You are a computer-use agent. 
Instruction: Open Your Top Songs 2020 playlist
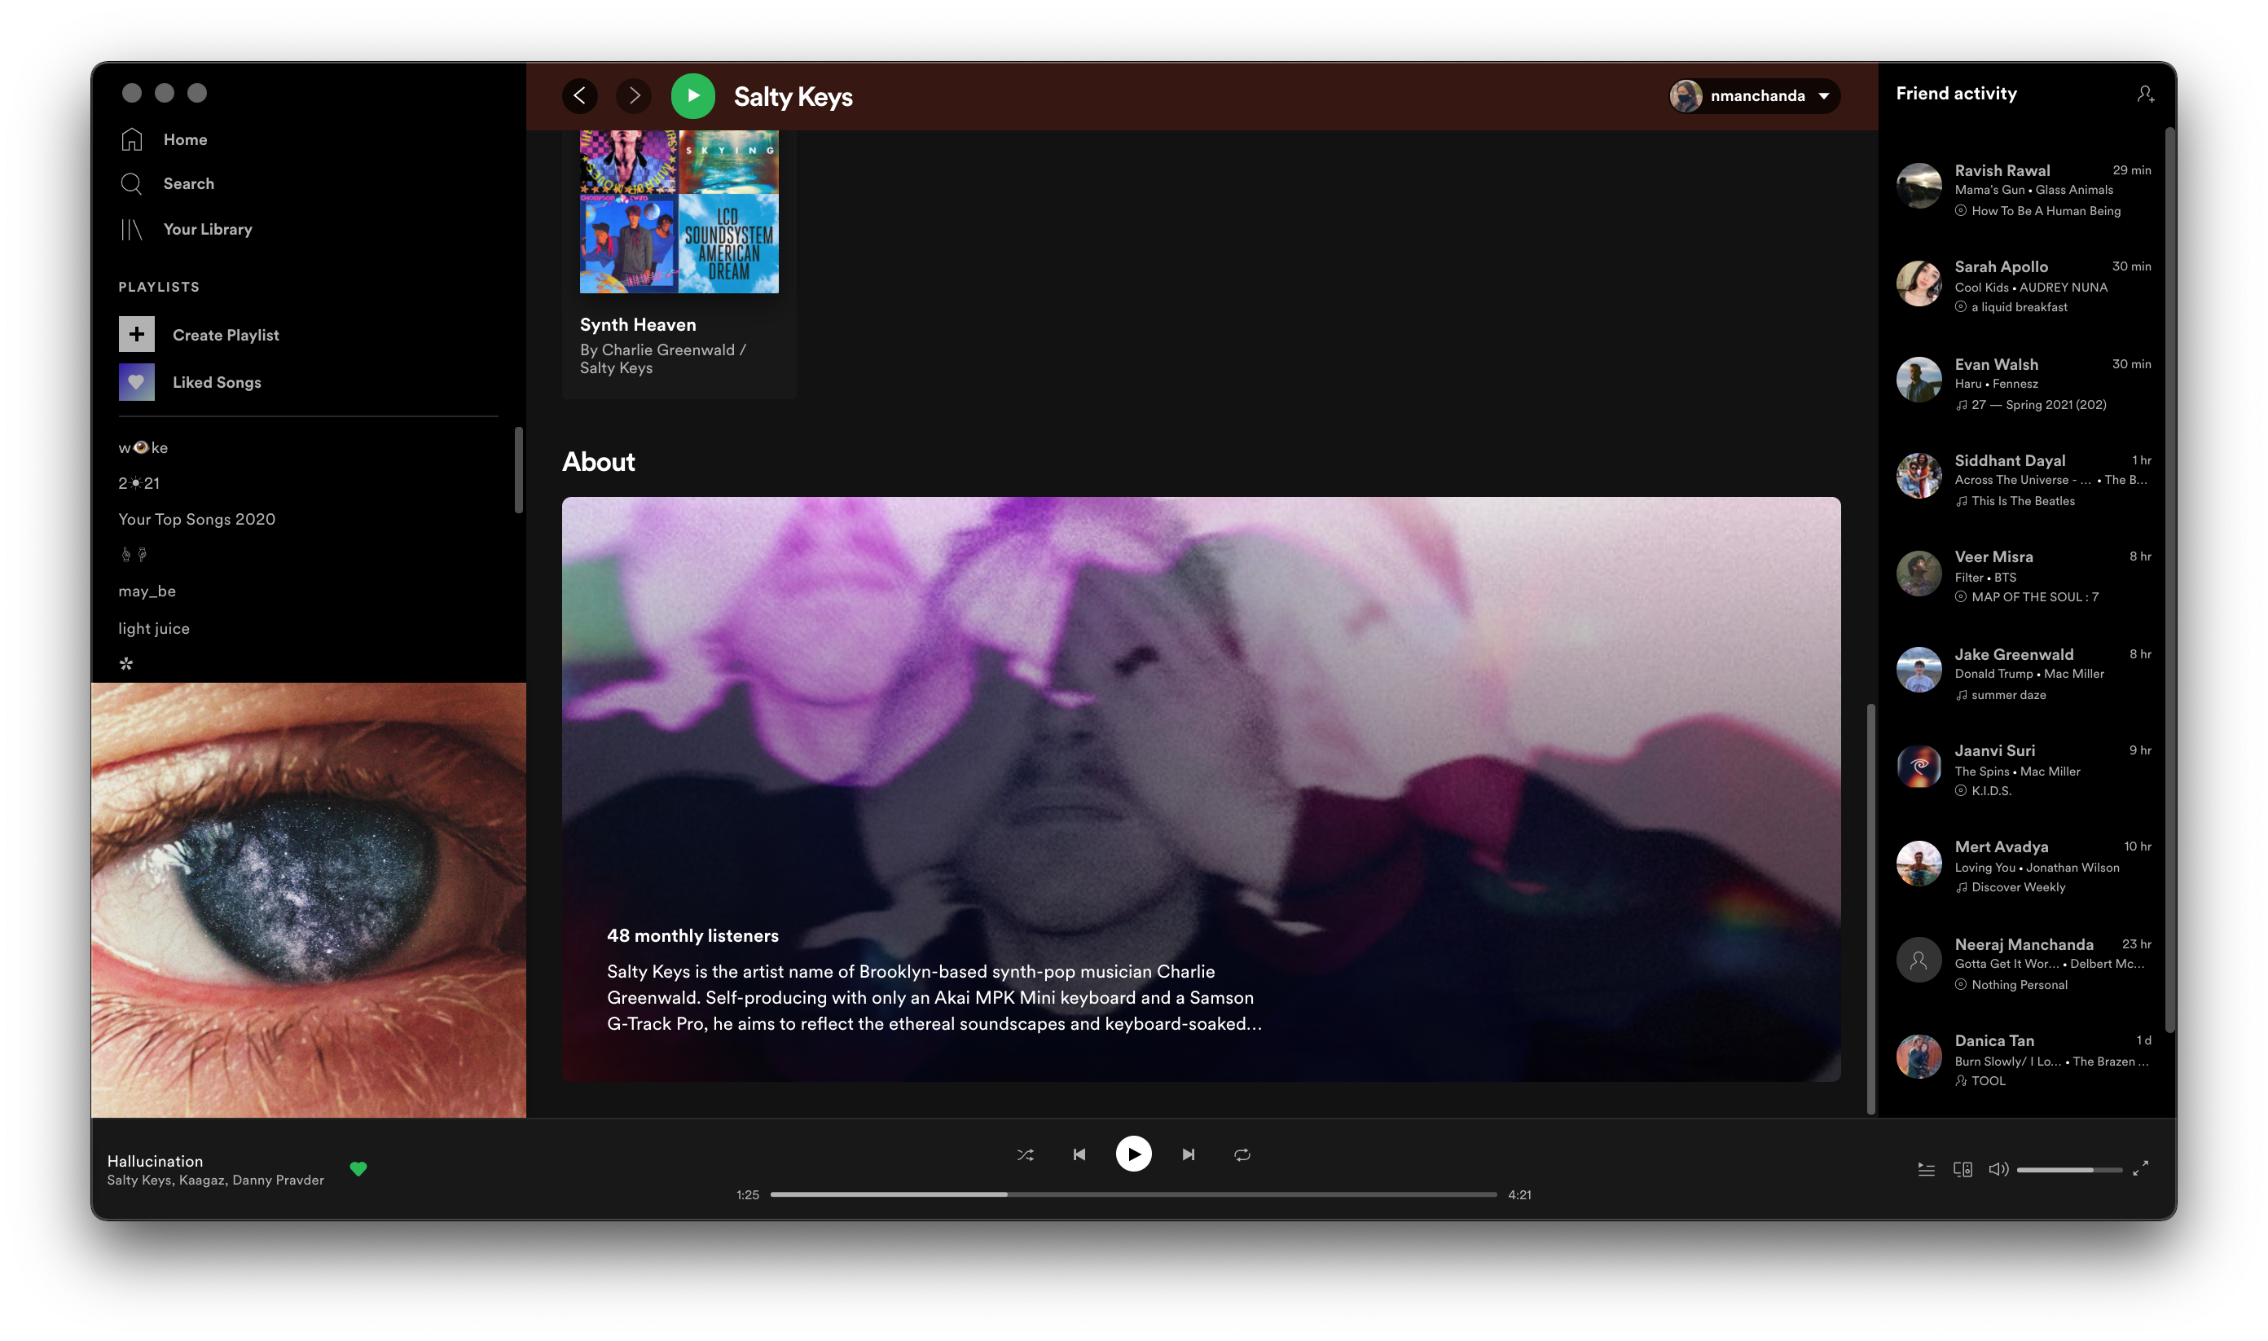(197, 520)
